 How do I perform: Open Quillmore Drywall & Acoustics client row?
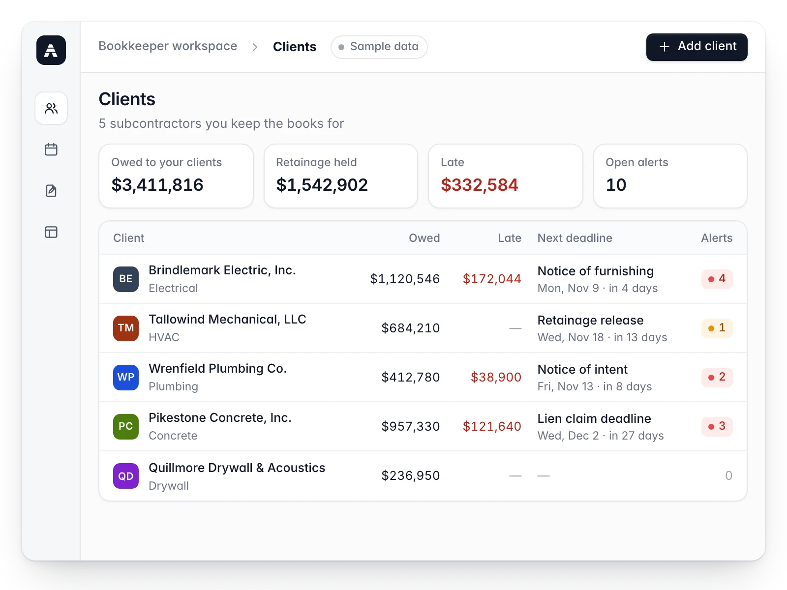pyautogui.click(x=423, y=476)
